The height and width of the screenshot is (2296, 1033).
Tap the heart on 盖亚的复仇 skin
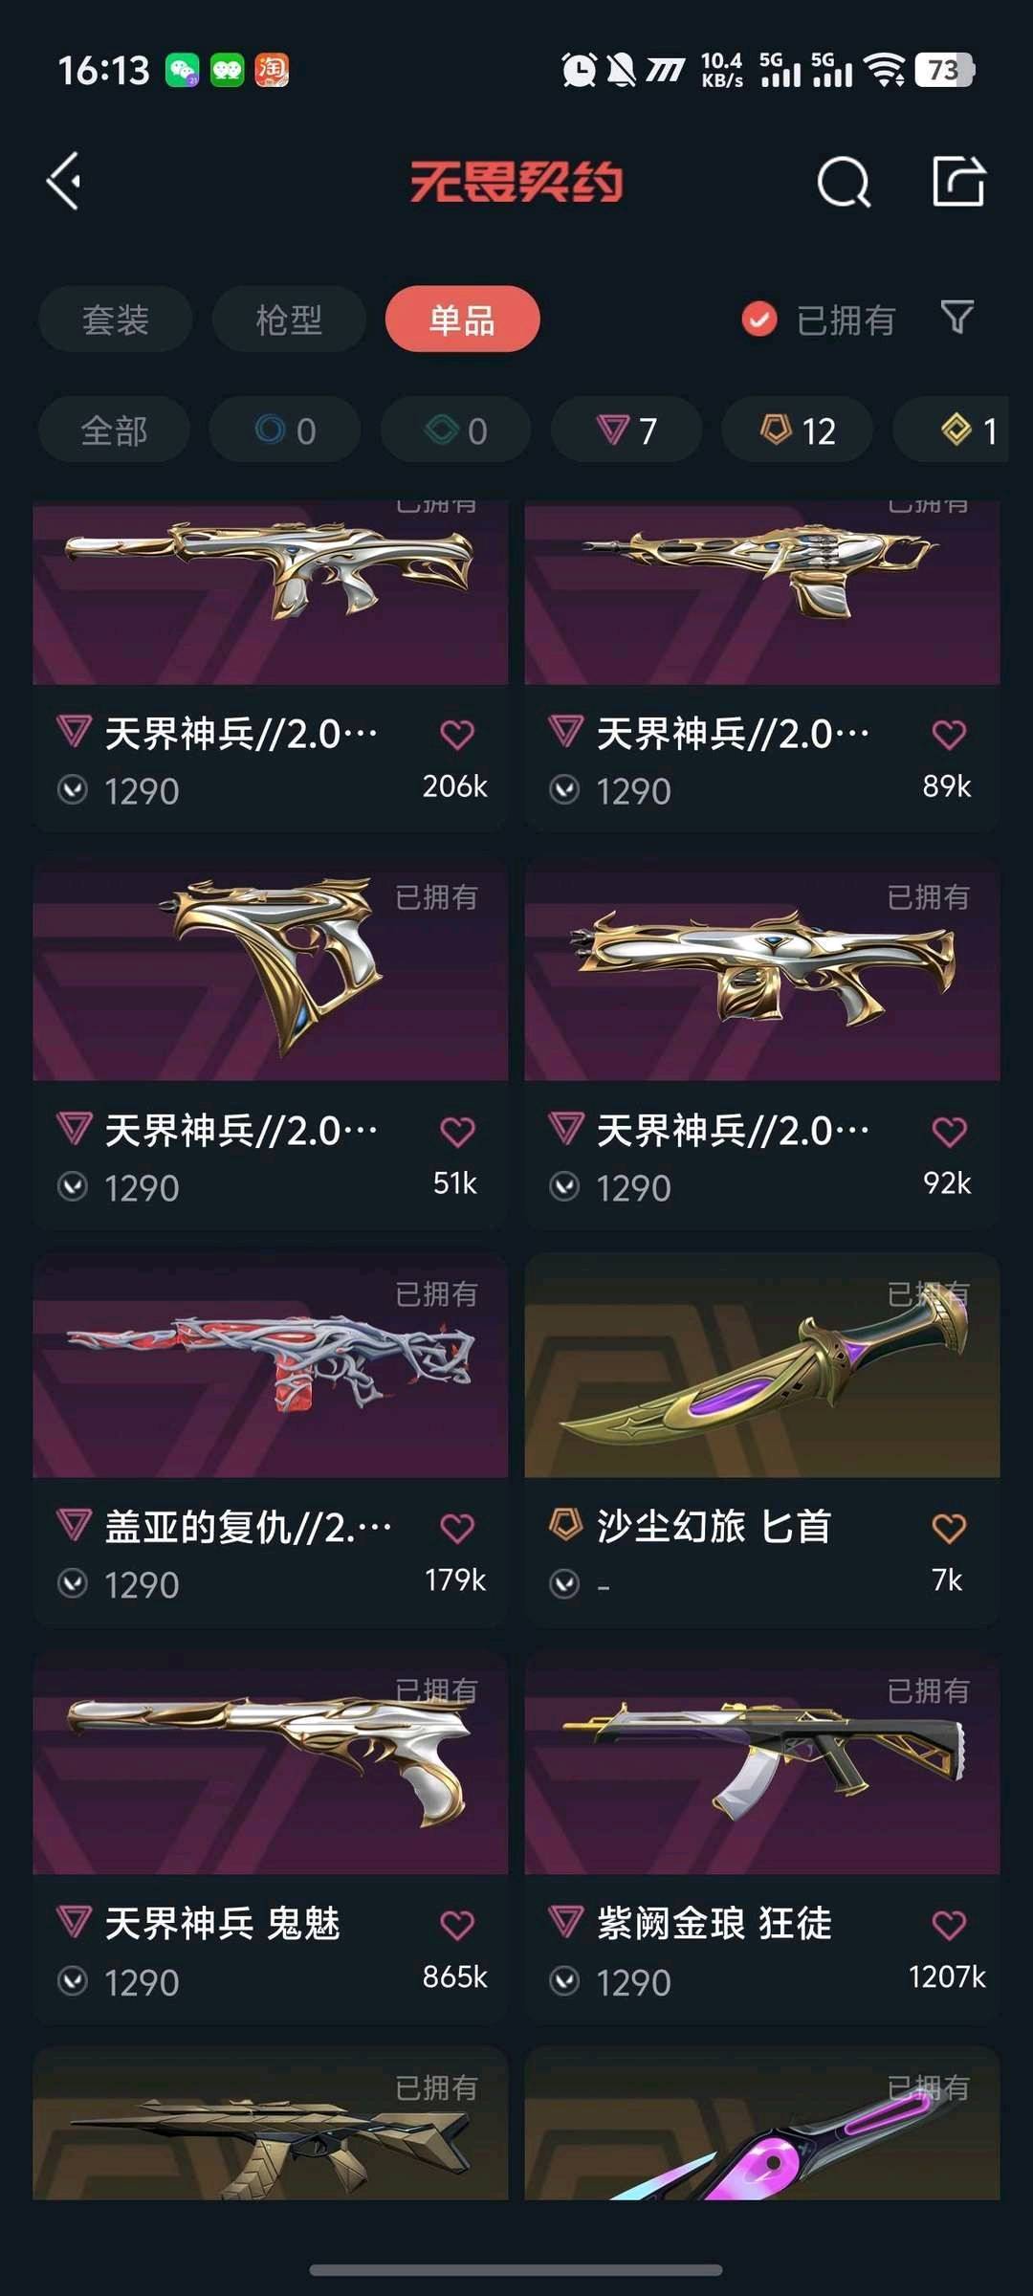[457, 1528]
